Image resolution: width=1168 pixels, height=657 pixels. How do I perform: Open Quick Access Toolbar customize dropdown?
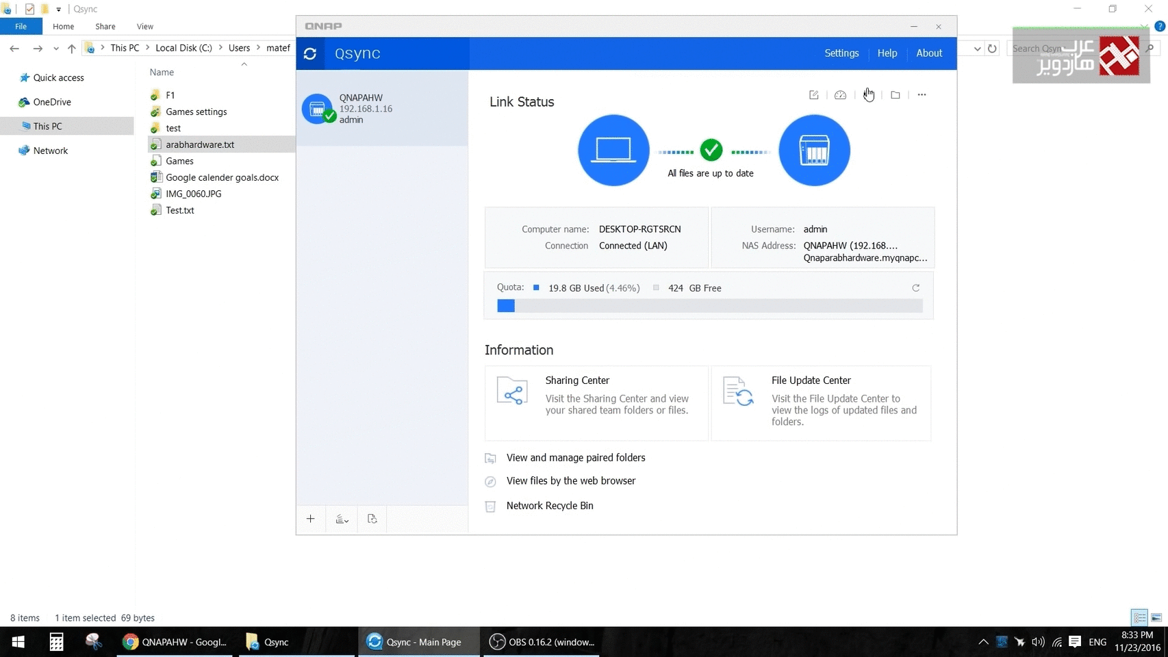[x=58, y=10]
